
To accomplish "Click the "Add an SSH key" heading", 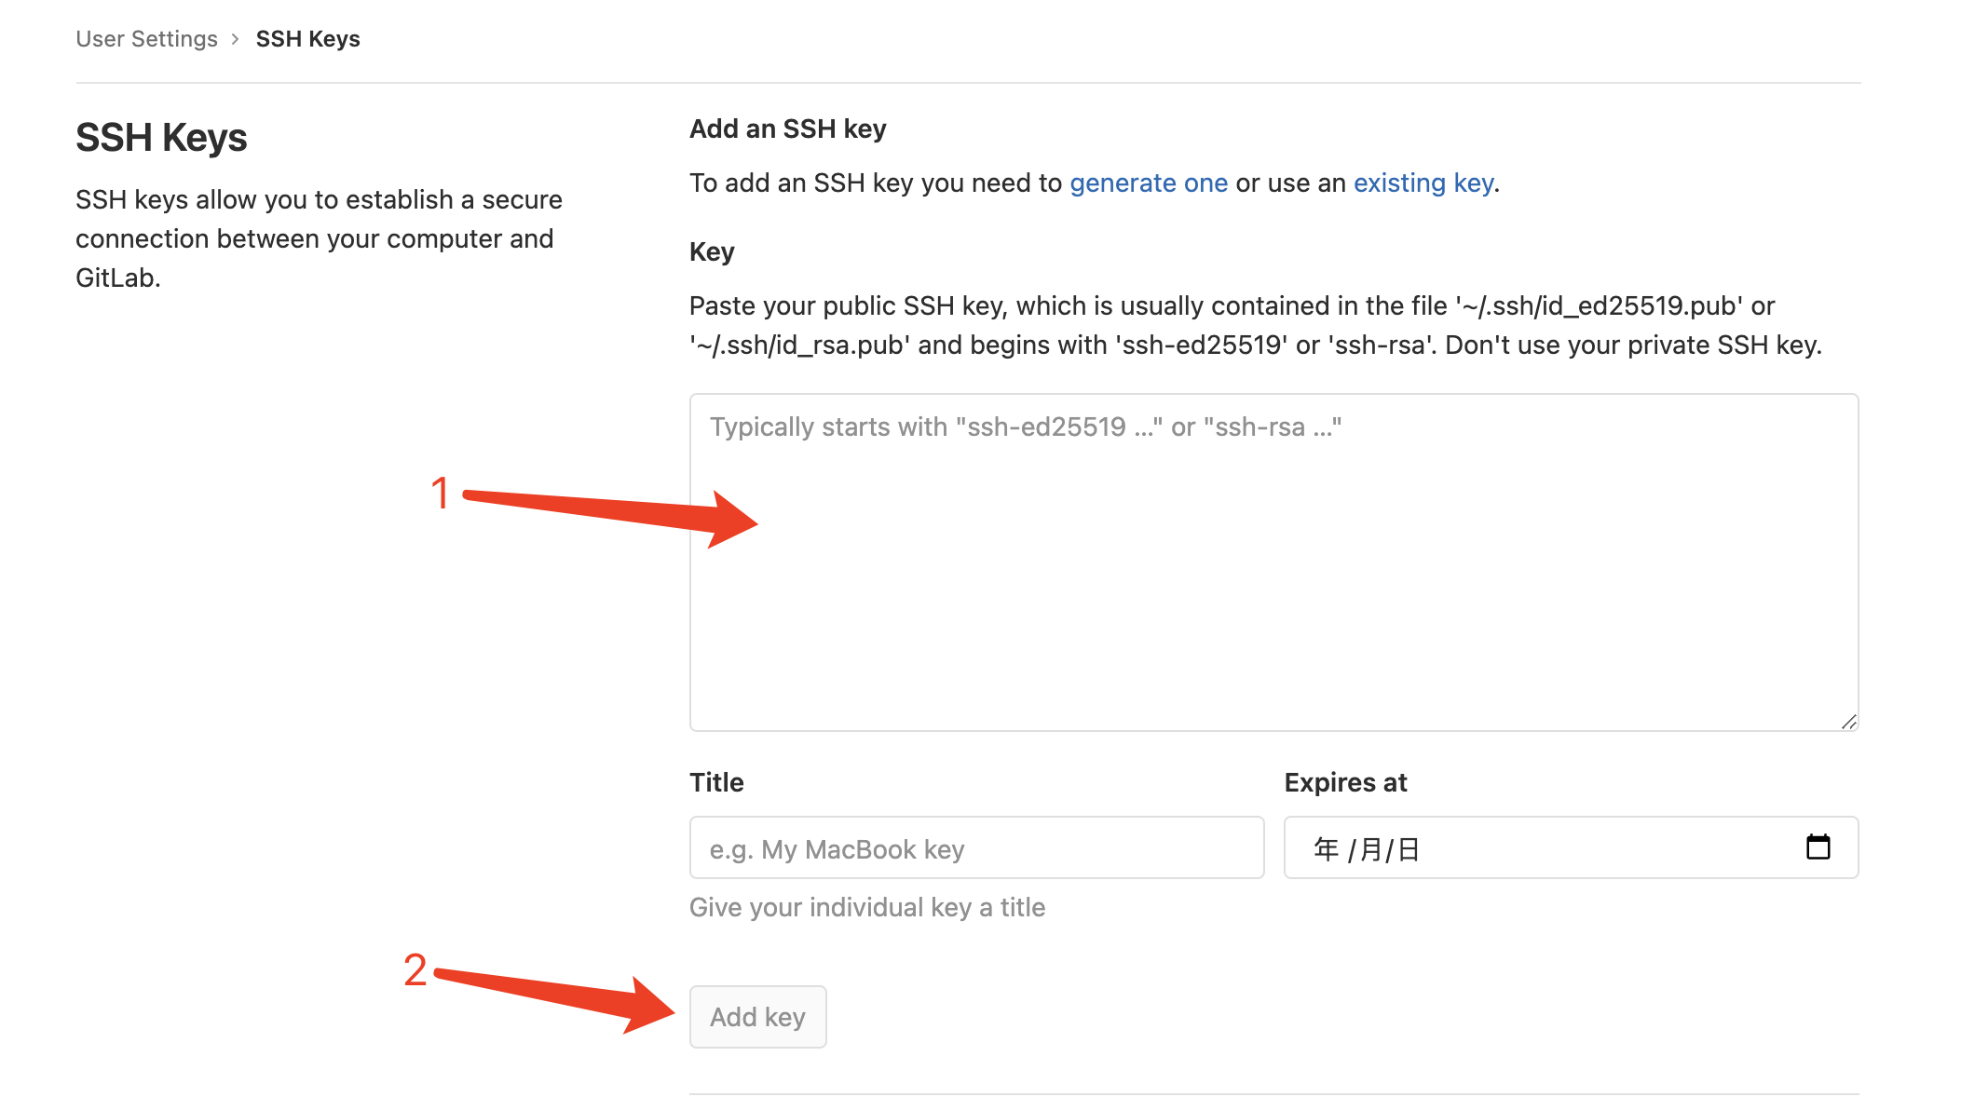I will tap(788, 128).
